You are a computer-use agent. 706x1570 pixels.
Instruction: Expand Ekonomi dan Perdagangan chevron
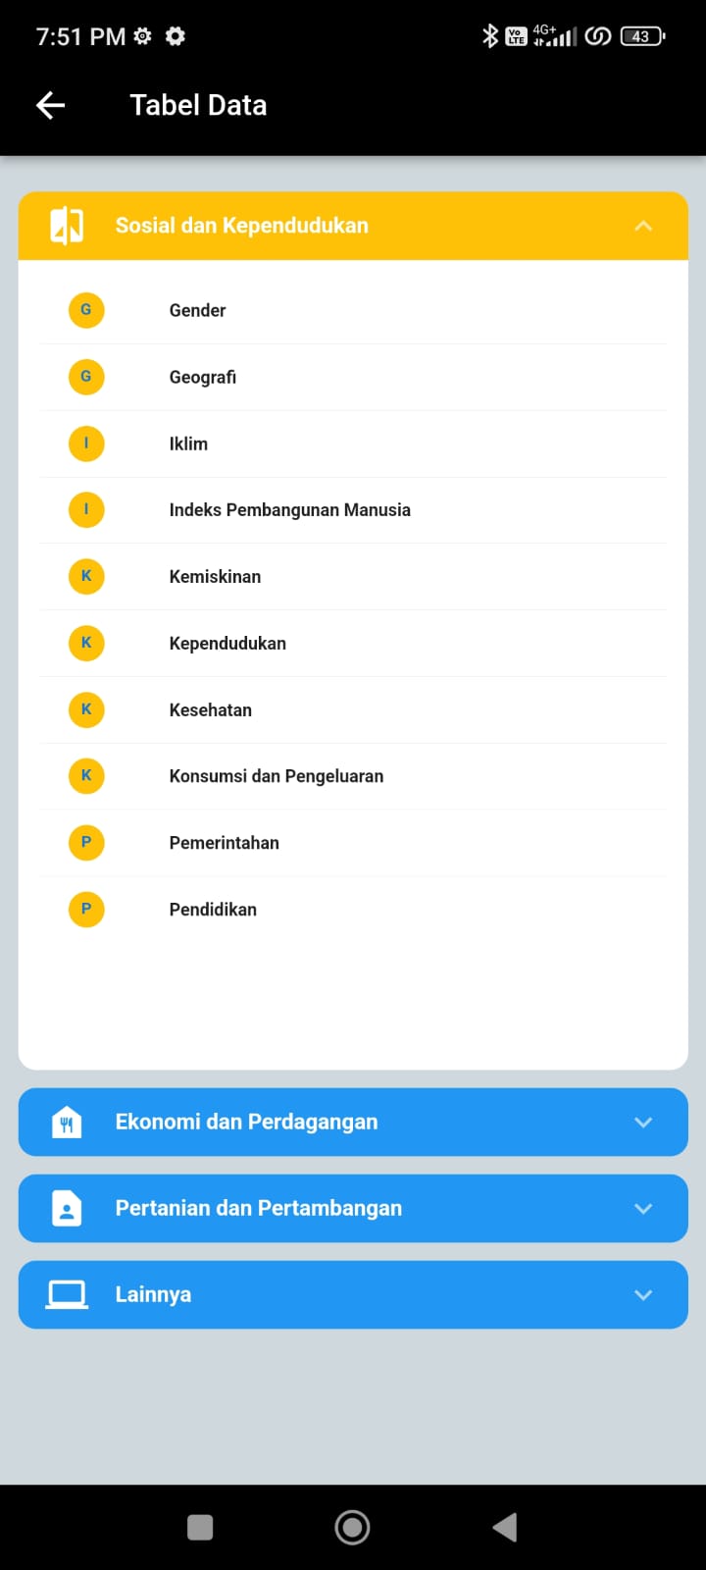[643, 1122]
